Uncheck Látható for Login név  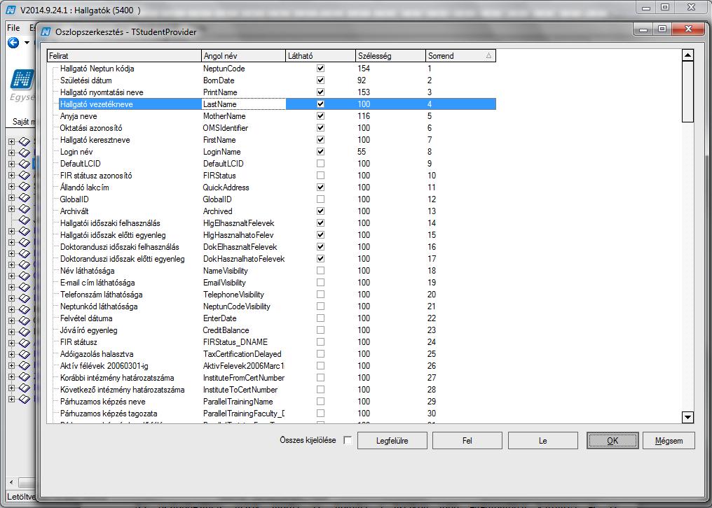tap(320, 152)
